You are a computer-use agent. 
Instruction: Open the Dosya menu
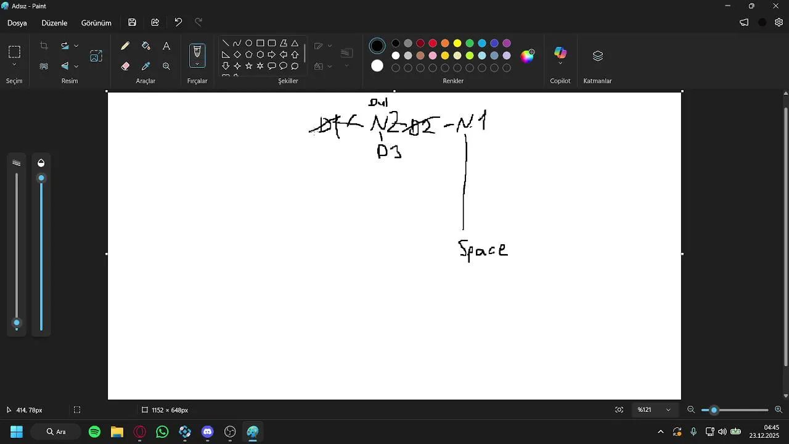click(x=17, y=23)
